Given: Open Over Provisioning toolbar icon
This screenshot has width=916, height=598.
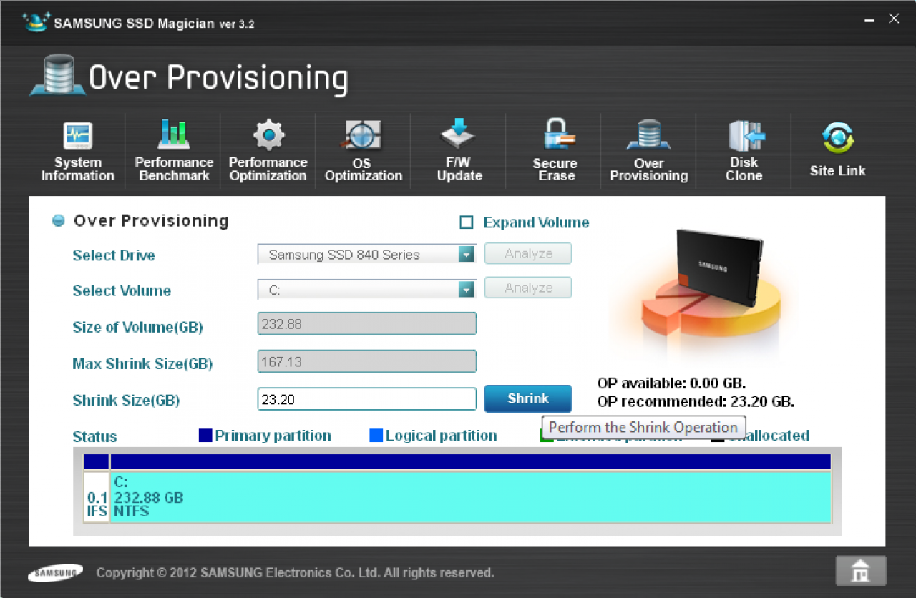Looking at the screenshot, I should point(648,134).
